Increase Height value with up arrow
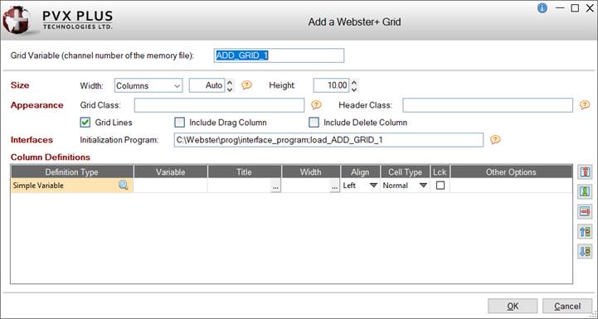 coord(354,82)
